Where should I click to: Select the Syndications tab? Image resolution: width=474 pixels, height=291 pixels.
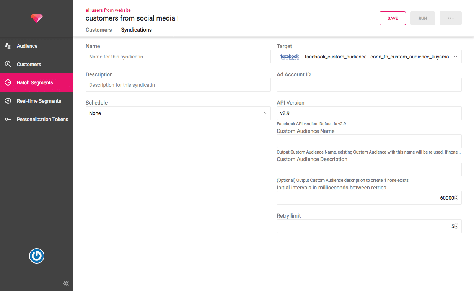click(136, 30)
